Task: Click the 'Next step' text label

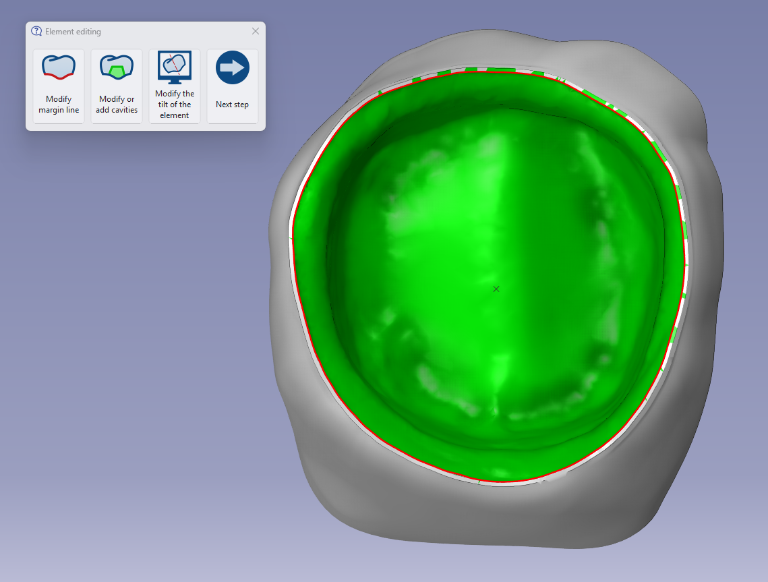Action: tap(232, 105)
